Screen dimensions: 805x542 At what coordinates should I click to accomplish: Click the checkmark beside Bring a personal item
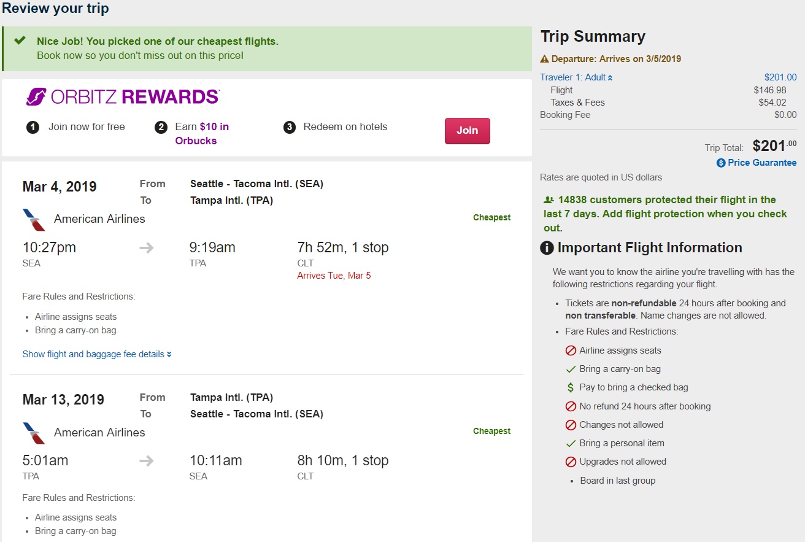pyautogui.click(x=571, y=443)
